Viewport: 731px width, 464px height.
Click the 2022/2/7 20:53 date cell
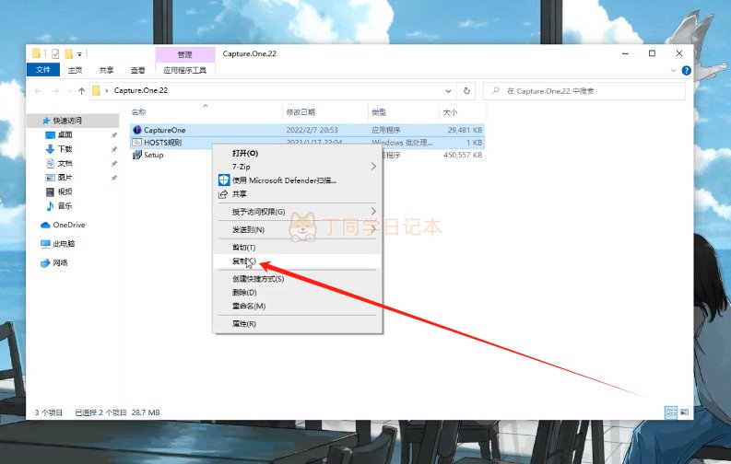click(x=312, y=130)
